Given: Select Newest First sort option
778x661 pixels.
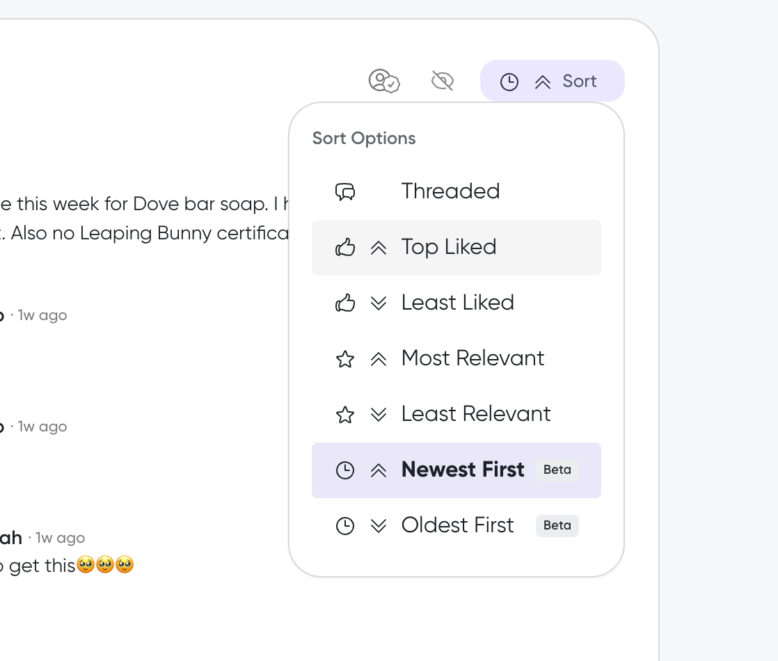Looking at the screenshot, I should pos(456,470).
